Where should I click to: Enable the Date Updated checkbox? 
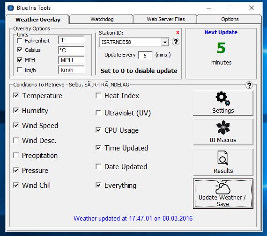[x=98, y=166]
